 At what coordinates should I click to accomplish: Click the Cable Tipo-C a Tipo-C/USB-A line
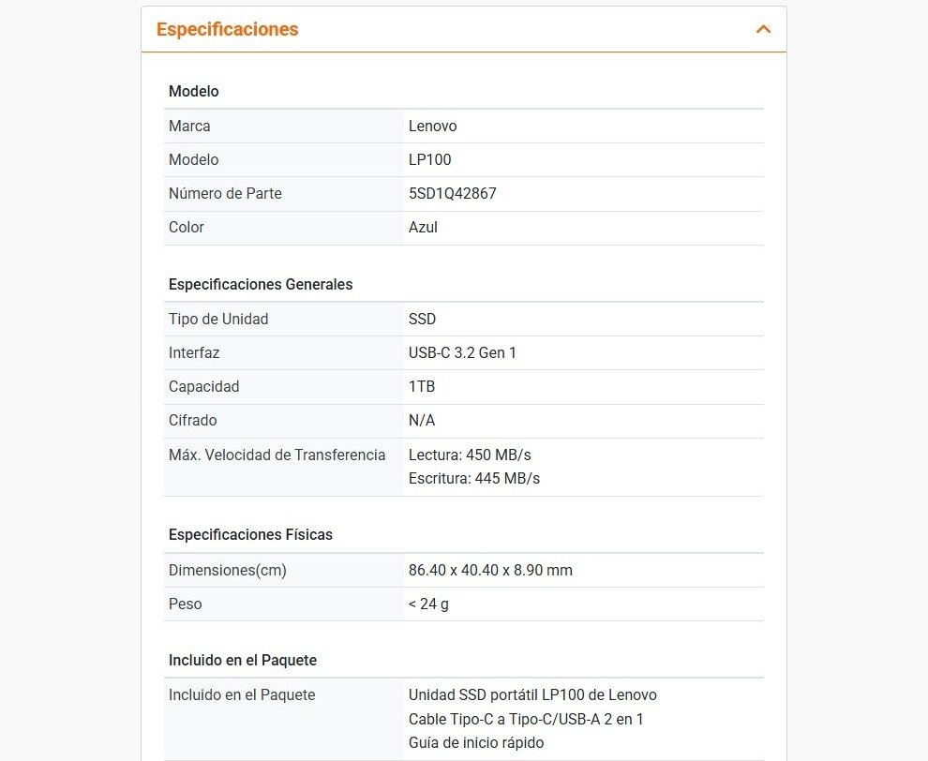pos(526,719)
